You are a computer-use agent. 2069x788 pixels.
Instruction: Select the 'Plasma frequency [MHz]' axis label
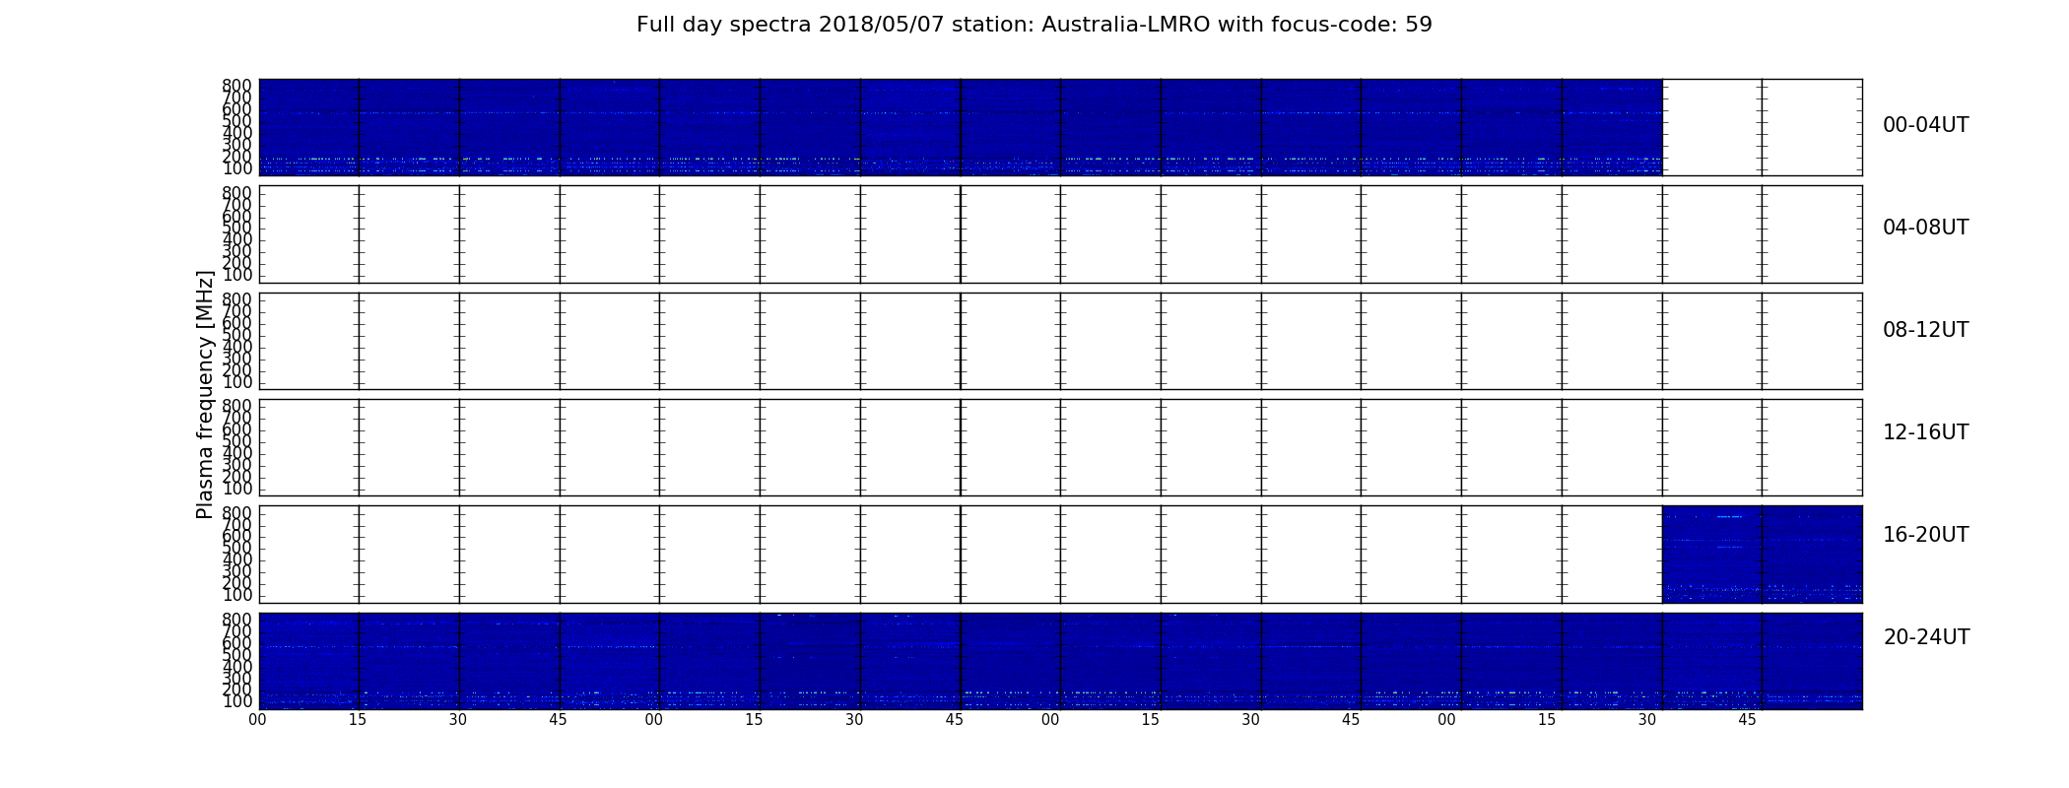click(x=205, y=394)
